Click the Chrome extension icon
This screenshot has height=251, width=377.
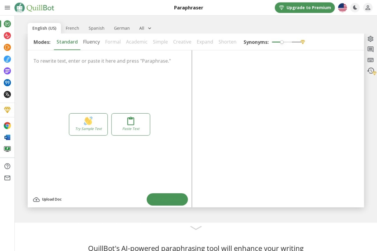point(7,126)
